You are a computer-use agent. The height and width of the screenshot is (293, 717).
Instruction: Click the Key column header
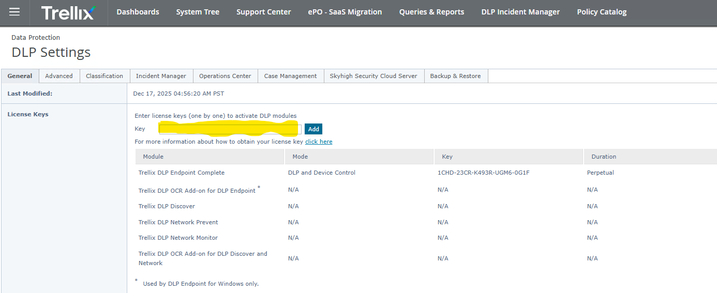(x=509, y=157)
